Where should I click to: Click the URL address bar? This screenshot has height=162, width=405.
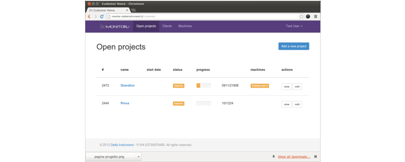click(202, 17)
